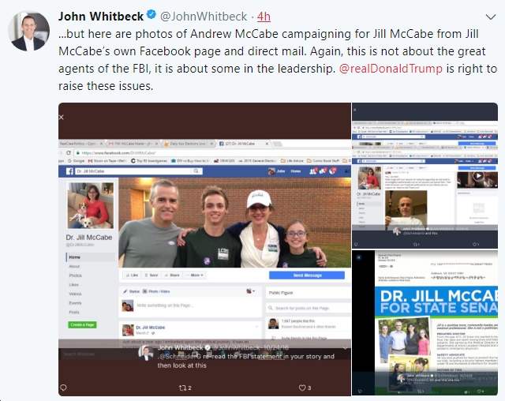505x401 pixels.
Task: Open the top-right Facebook screenshot thumbnail
Action: [x=425, y=175]
